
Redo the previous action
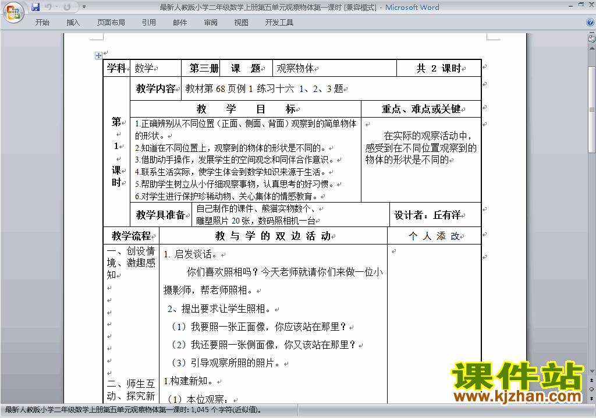(68, 7)
